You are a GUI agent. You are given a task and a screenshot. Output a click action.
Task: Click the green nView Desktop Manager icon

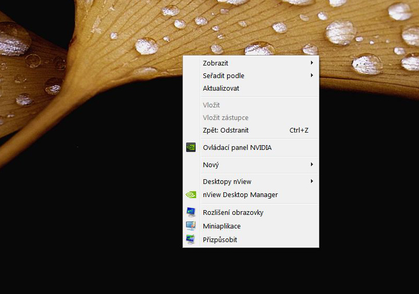[x=191, y=194]
